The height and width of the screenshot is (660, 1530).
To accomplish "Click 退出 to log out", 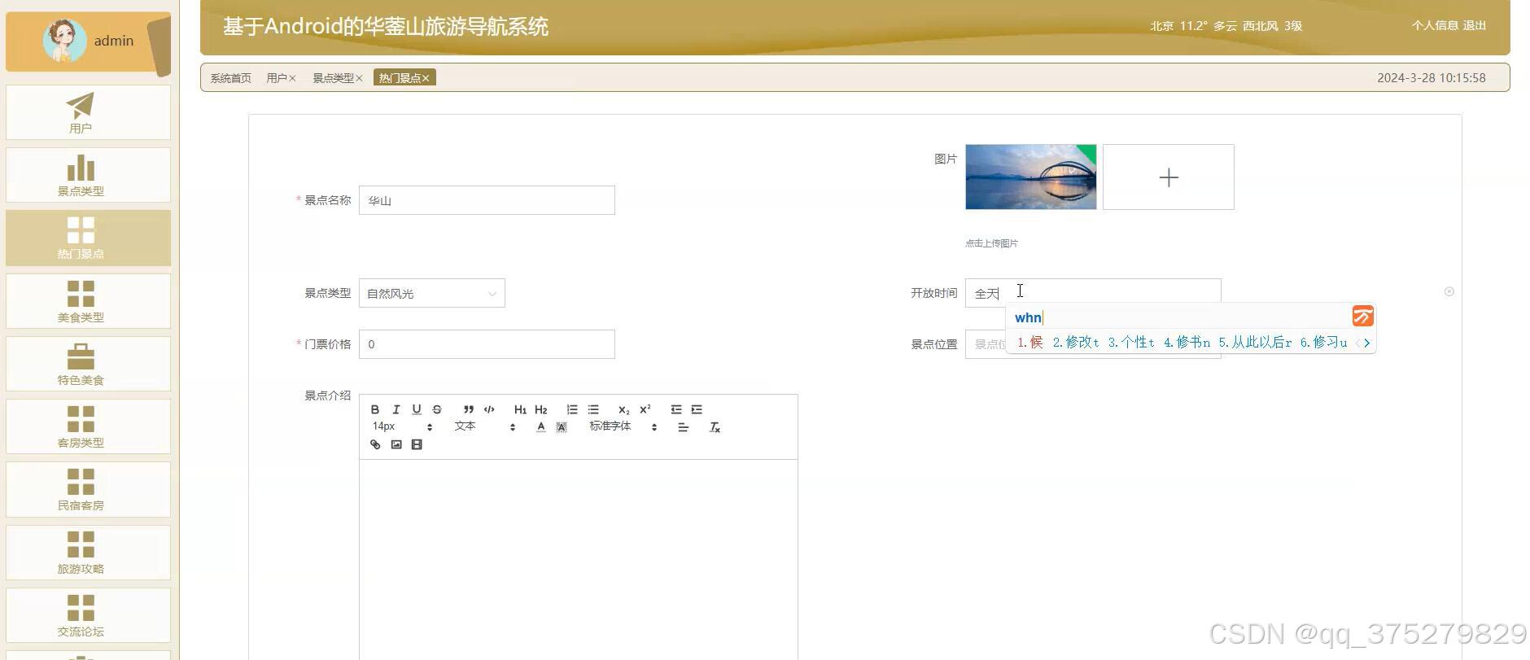I will pos(1475,25).
